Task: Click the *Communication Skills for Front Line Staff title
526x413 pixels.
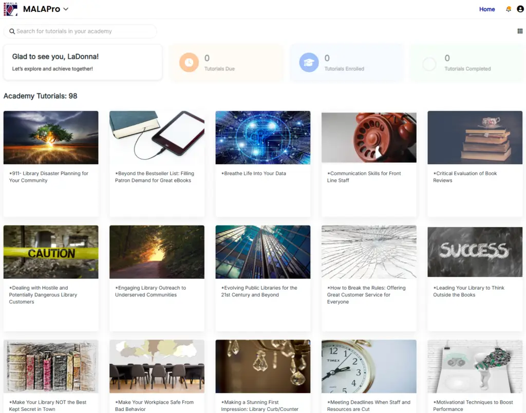Action: click(x=364, y=177)
